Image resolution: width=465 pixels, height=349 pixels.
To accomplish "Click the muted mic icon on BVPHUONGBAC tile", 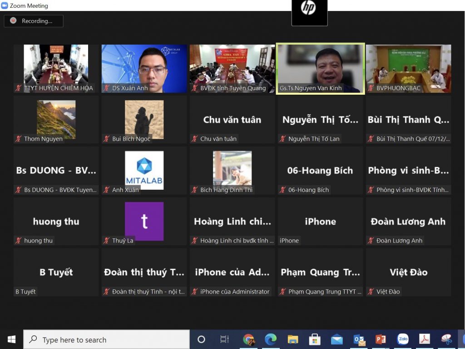I will pos(371,88).
